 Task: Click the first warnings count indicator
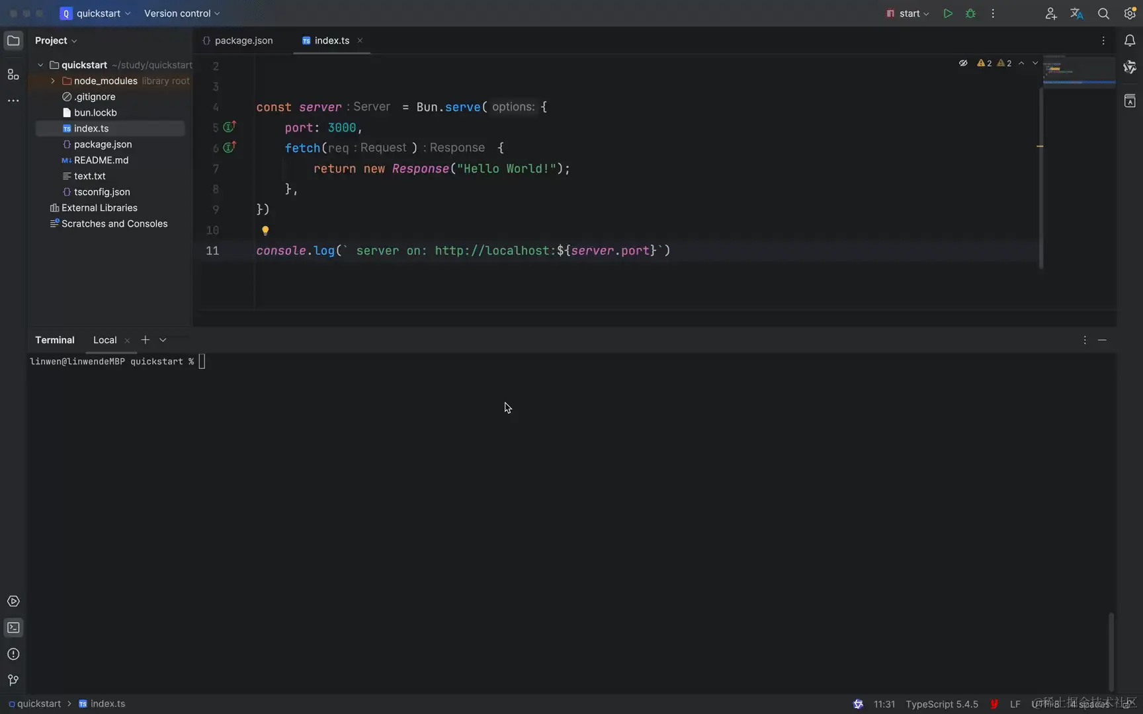click(x=984, y=63)
